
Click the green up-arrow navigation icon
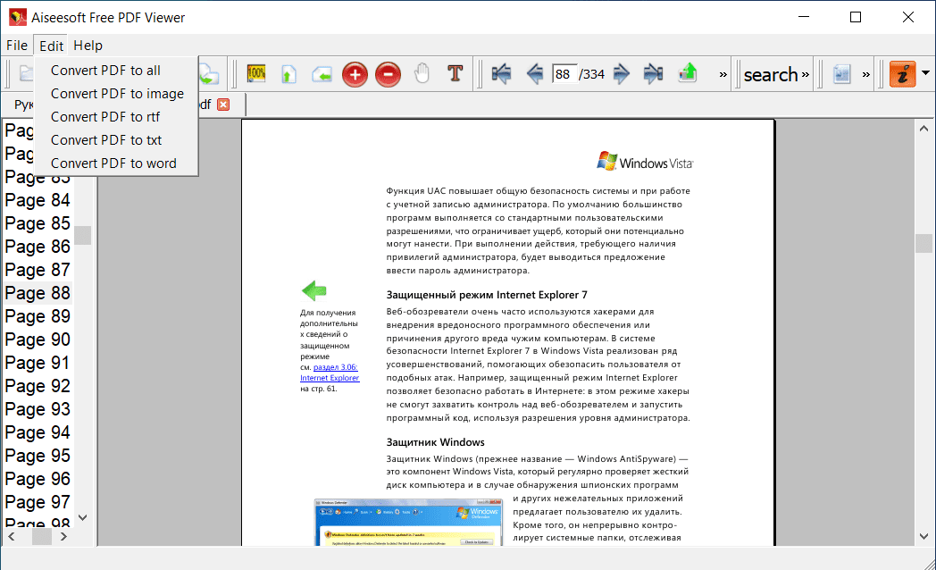(688, 73)
